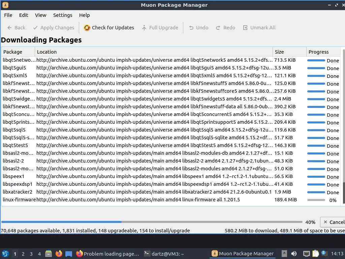This screenshot has height=259, width=345.
Task: Select the libqt5sql5 package name
Action: pos(14,130)
